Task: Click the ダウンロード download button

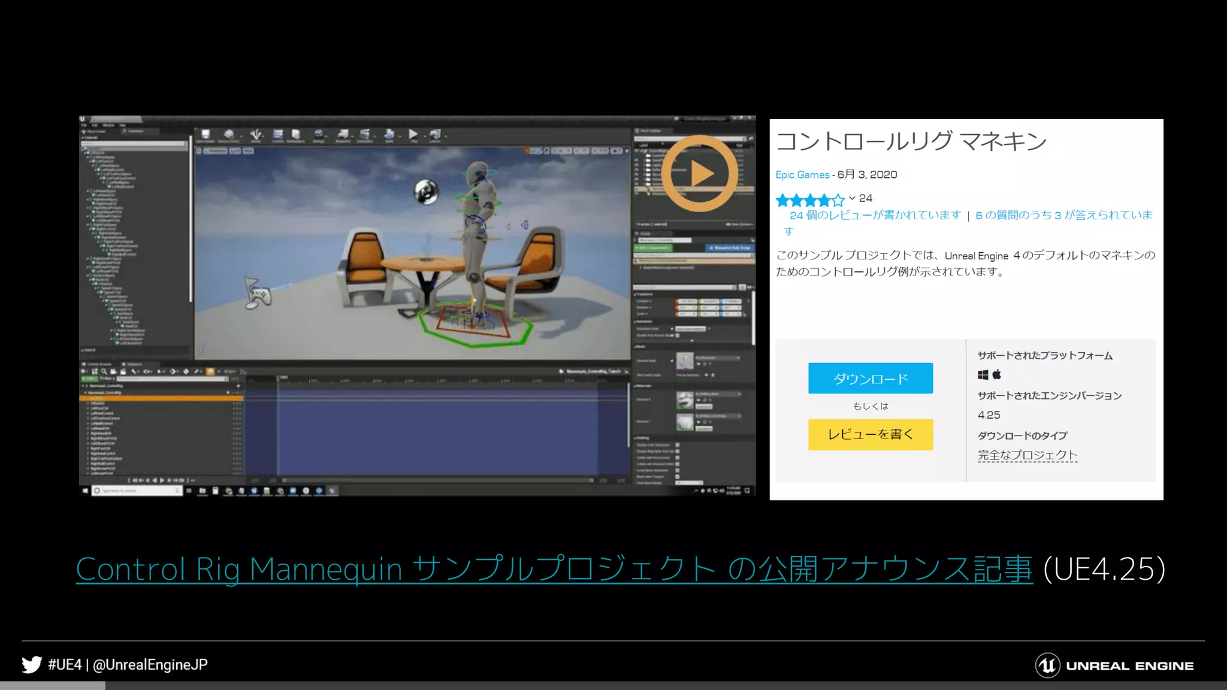Action: pyautogui.click(x=871, y=378)
